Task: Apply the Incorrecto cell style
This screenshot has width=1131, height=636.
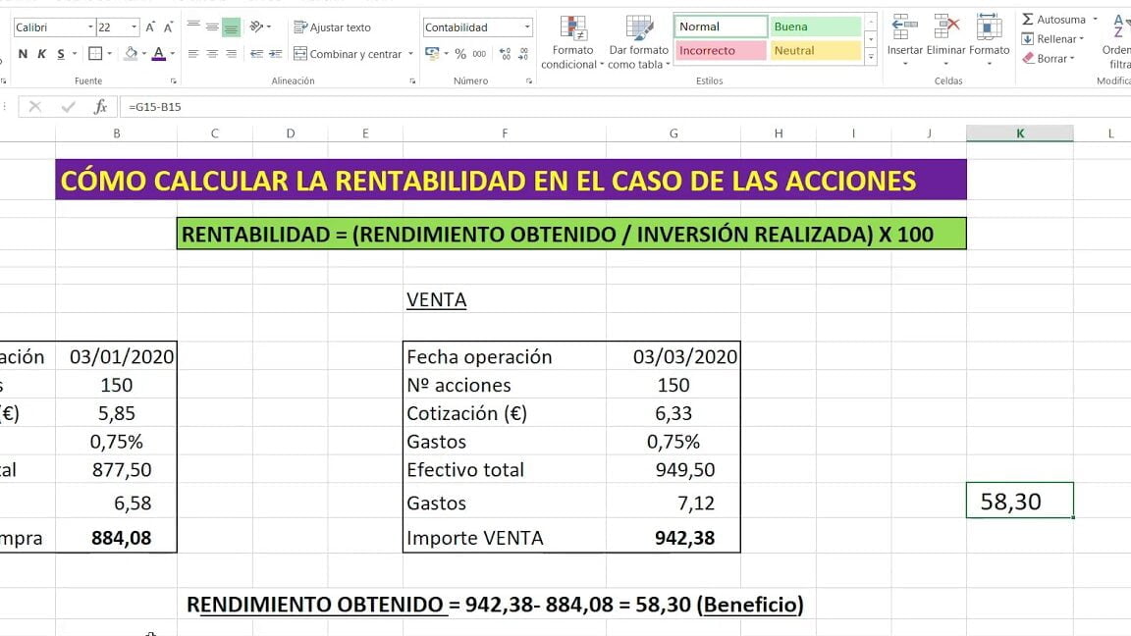Action: (x=719, y=50)
